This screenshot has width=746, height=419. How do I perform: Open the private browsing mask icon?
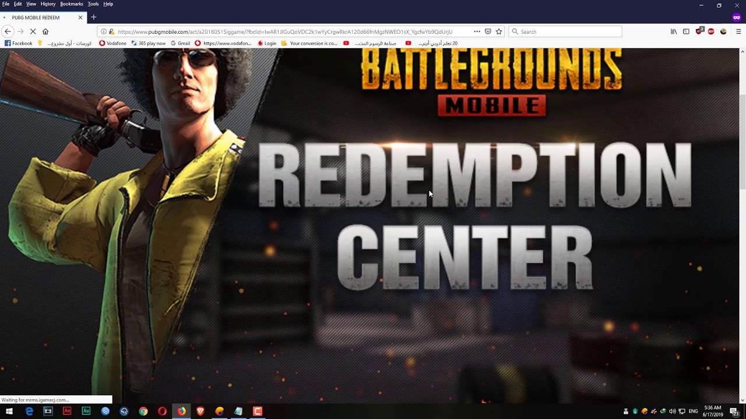point(737,17)
